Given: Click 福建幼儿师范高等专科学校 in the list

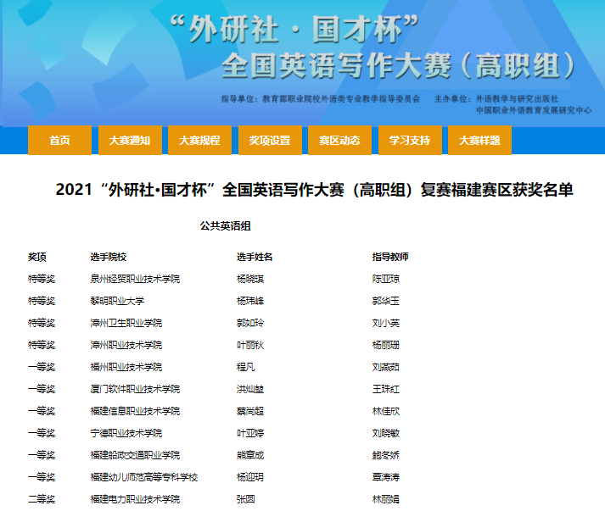Looking at the screenshot, I should point(143,477).
